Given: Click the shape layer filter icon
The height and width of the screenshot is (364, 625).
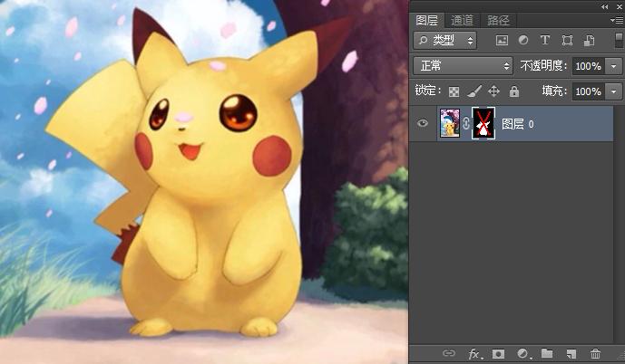Looking at the screenshot, I should (567, 41).
